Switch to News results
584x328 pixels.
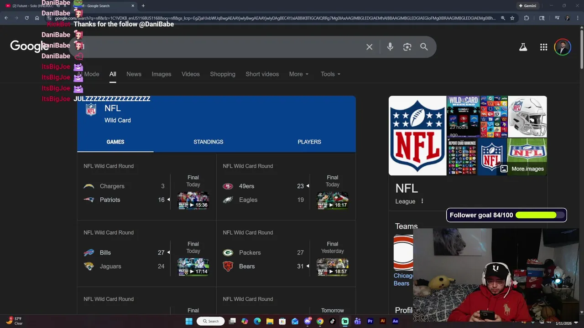(x=134, y=74)
